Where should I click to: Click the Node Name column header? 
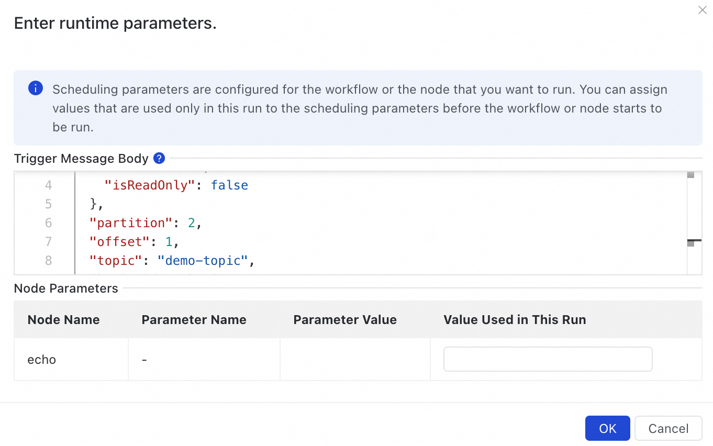coord(63,320)
